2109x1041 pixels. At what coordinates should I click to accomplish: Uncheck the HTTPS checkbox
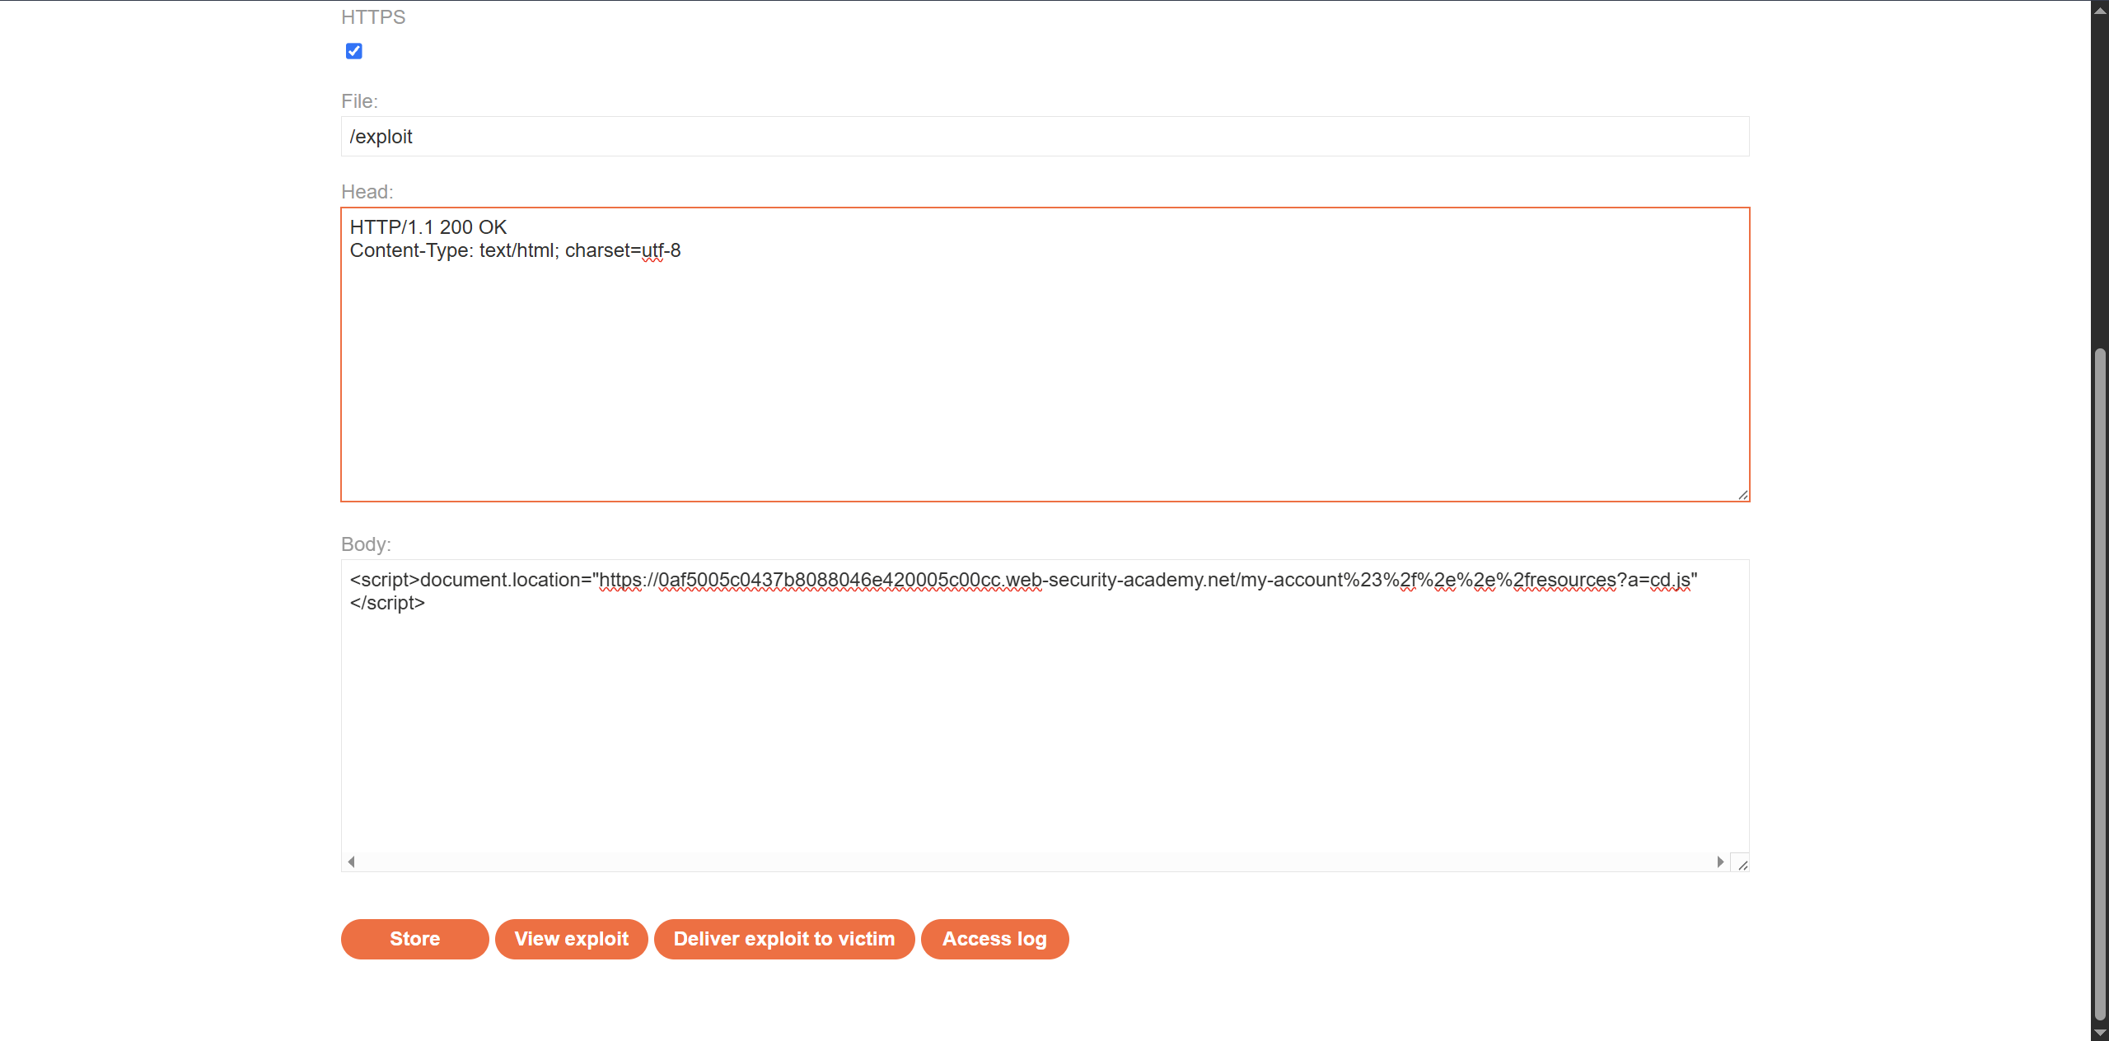(354, 51)
